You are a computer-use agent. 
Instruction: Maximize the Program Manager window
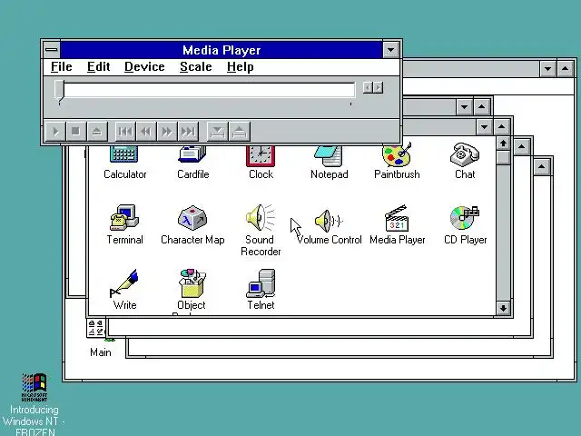565,69
